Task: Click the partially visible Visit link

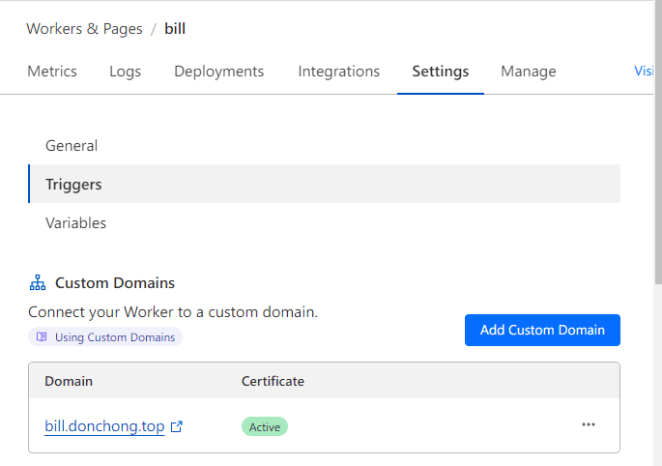Action: [x=644, y=71]
